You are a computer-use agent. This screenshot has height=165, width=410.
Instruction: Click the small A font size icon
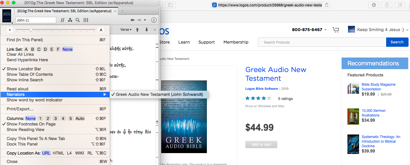pos(10,30)
